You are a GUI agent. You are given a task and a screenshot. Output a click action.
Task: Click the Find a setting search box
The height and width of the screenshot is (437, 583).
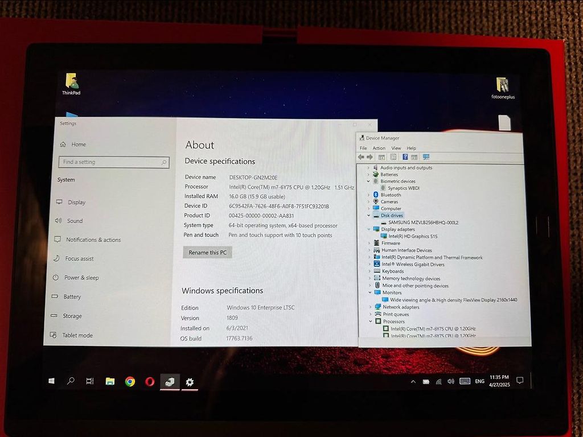(x=114, y=162)
